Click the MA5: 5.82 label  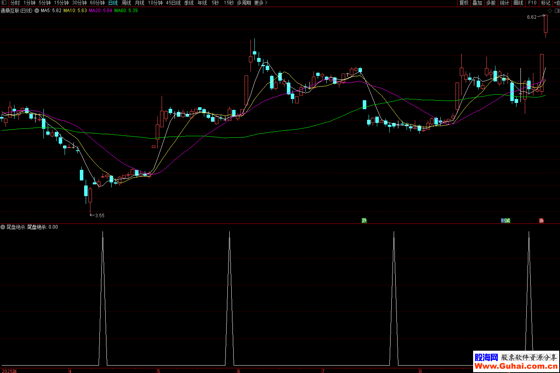click(51, 11)
